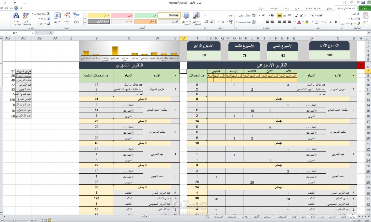Switch to the فبراير sheet tab
371x222 pixels.
pos(344,216)
